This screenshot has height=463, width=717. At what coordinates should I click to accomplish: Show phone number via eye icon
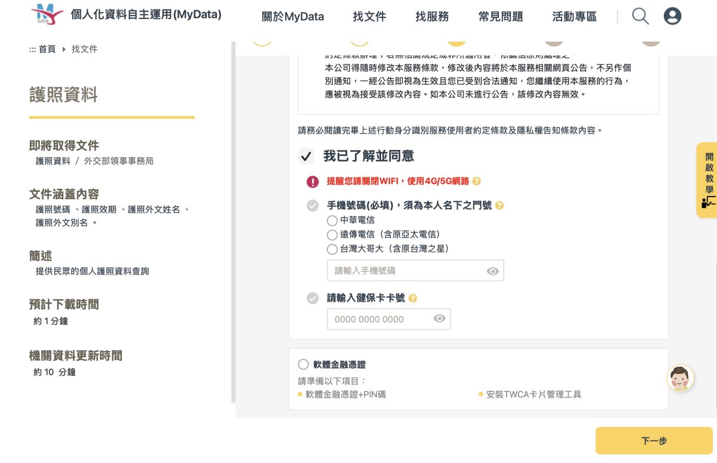[492, 271]
